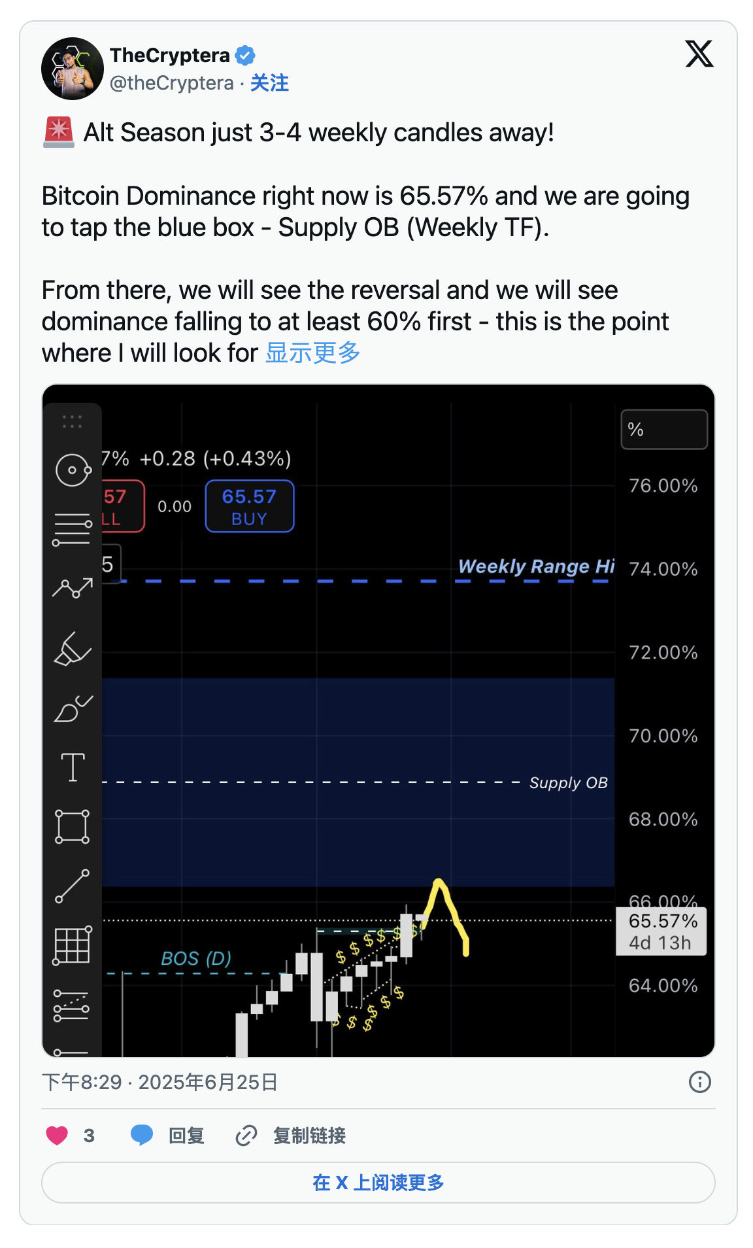Click 在 X 上阅读更多 button
Screen dimensions: 753x1248
[x=378, y=1183]
